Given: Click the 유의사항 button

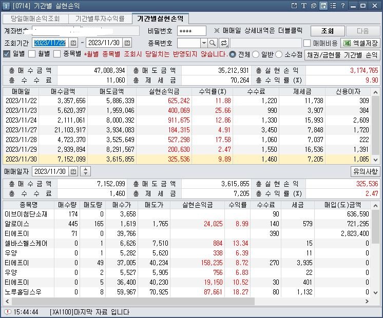Looking at the screenshot, I should tap(366, 171).
